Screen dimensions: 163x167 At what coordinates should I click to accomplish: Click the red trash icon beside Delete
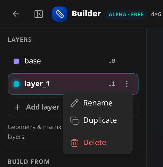[x=74, y=143]
